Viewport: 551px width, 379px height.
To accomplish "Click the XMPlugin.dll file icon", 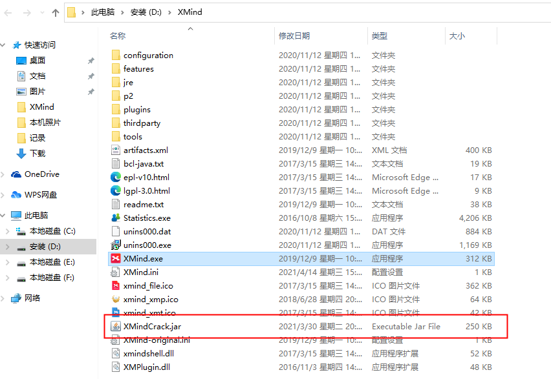I will [116, 367].
